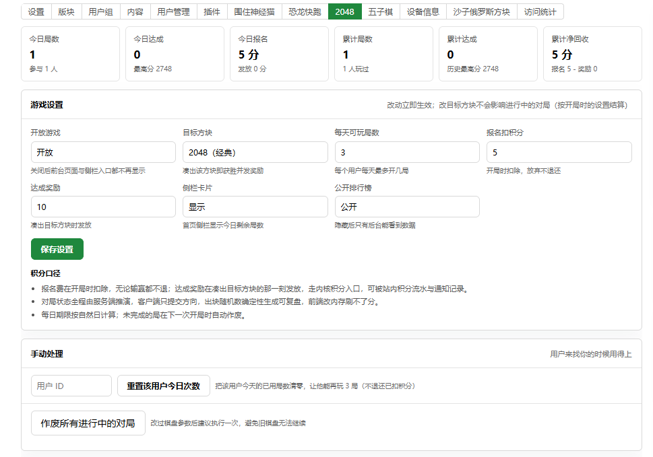The width and height of the screenshot is (653, 457).
Task: Click the text 1 人玩过
Action: click(356, 69)
